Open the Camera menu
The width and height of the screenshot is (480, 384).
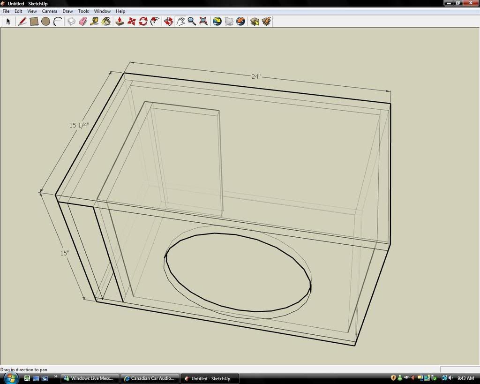[50, 11]
